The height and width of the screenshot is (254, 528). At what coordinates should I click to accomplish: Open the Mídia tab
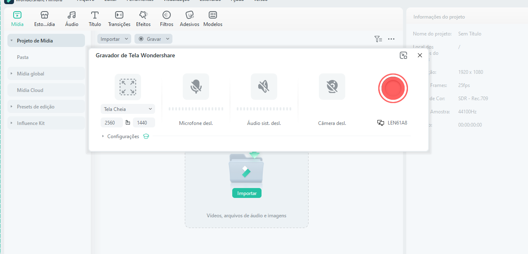coord(17,19)
